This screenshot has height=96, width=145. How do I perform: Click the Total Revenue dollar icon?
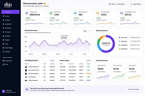27,13
